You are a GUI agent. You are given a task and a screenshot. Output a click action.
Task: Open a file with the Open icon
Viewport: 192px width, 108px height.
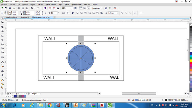(6, 8)
